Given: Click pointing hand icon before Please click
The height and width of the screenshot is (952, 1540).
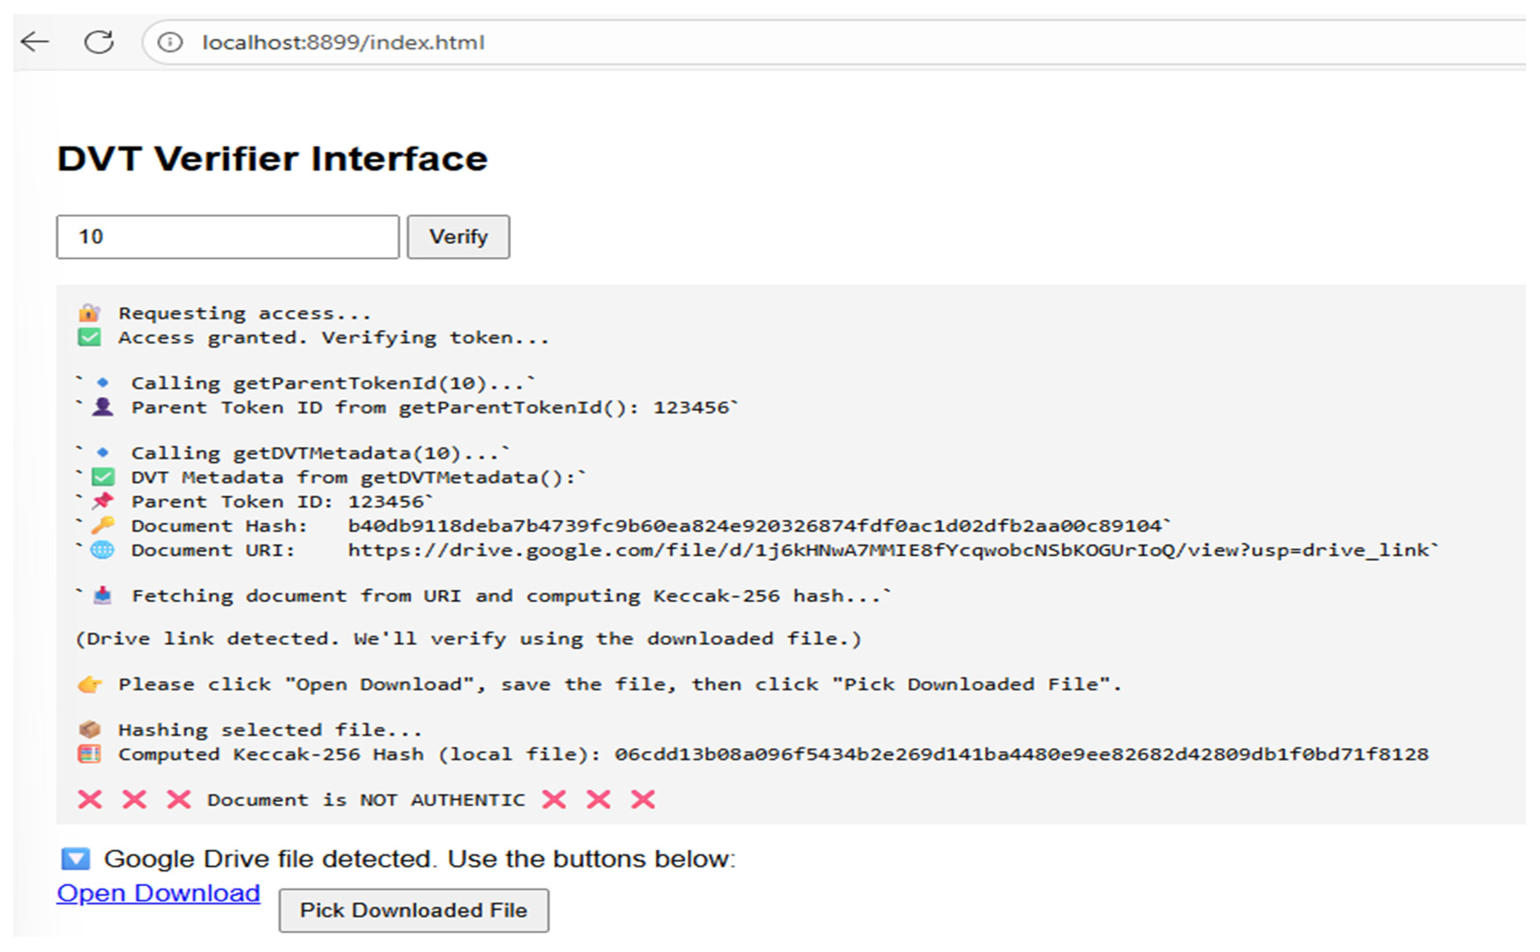Looking at the screenshot, I should [90, 684].
